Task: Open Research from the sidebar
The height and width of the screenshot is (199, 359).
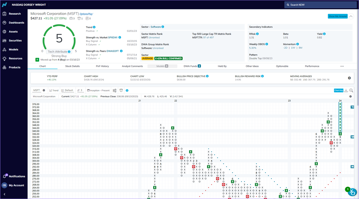Action: [x=12, y=14]
